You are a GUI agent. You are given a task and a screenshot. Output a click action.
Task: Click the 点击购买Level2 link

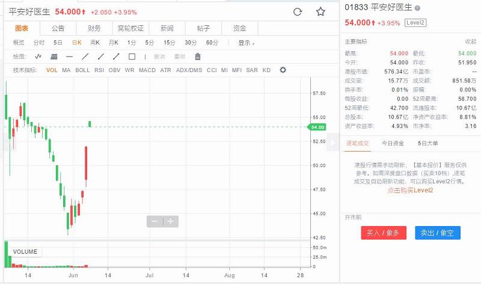pyautogui.click(x=410, y=190)
